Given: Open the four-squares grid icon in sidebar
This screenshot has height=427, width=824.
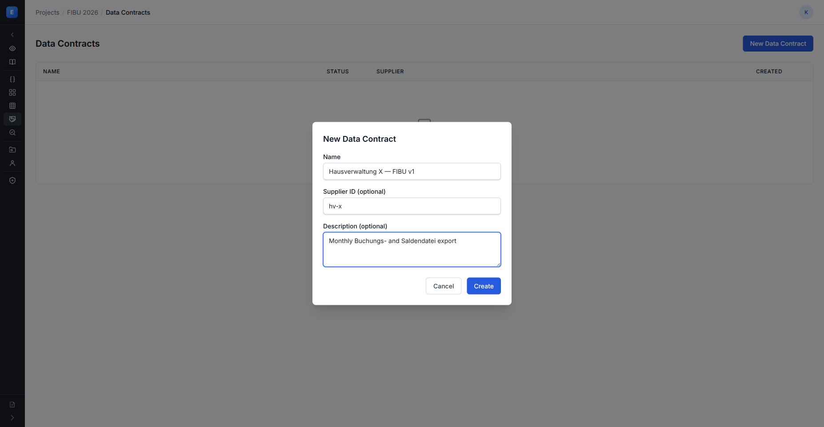Looking at the screenshot, I should (12, 92).
